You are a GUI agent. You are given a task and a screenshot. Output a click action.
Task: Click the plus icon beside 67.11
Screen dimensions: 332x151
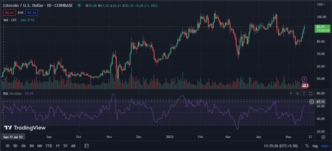(311, 102)
